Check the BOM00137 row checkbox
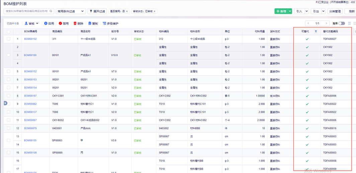356x173 pixels. [x=9, y=112]
